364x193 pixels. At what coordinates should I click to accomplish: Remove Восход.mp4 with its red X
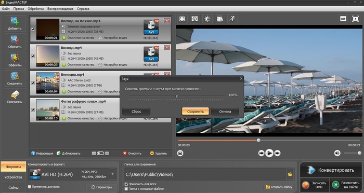click(167, 48)
